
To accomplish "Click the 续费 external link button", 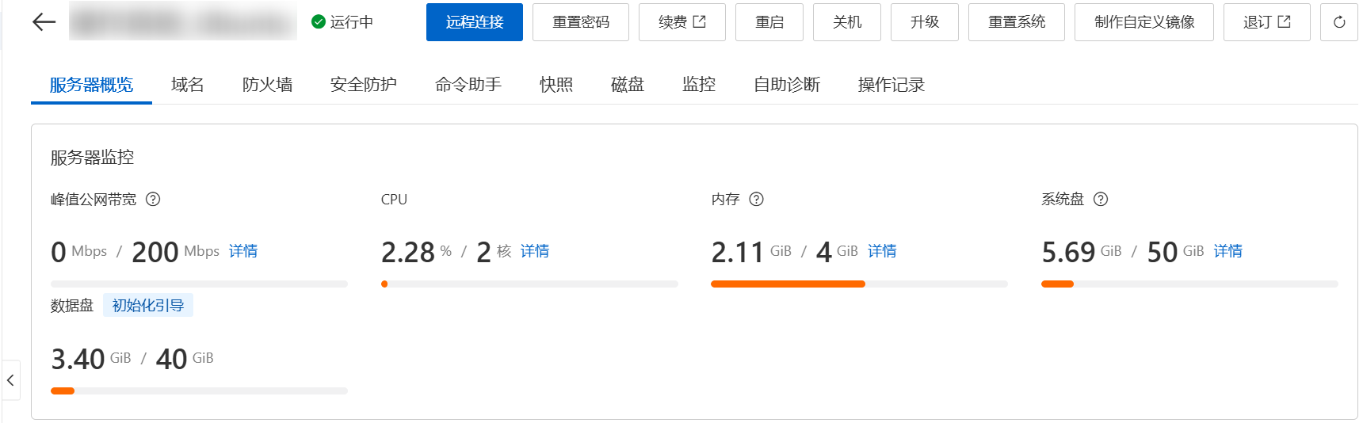I will click(681, 22).
